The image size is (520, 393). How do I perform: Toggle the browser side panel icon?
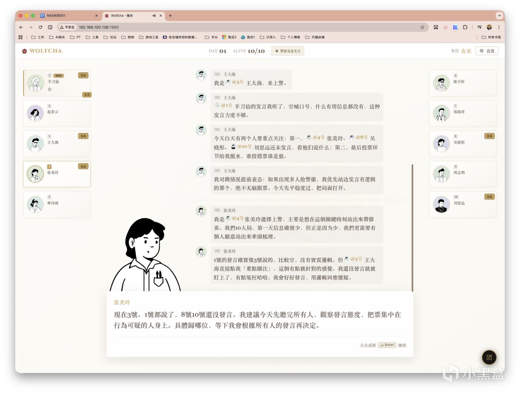click(x=50, y=27)
